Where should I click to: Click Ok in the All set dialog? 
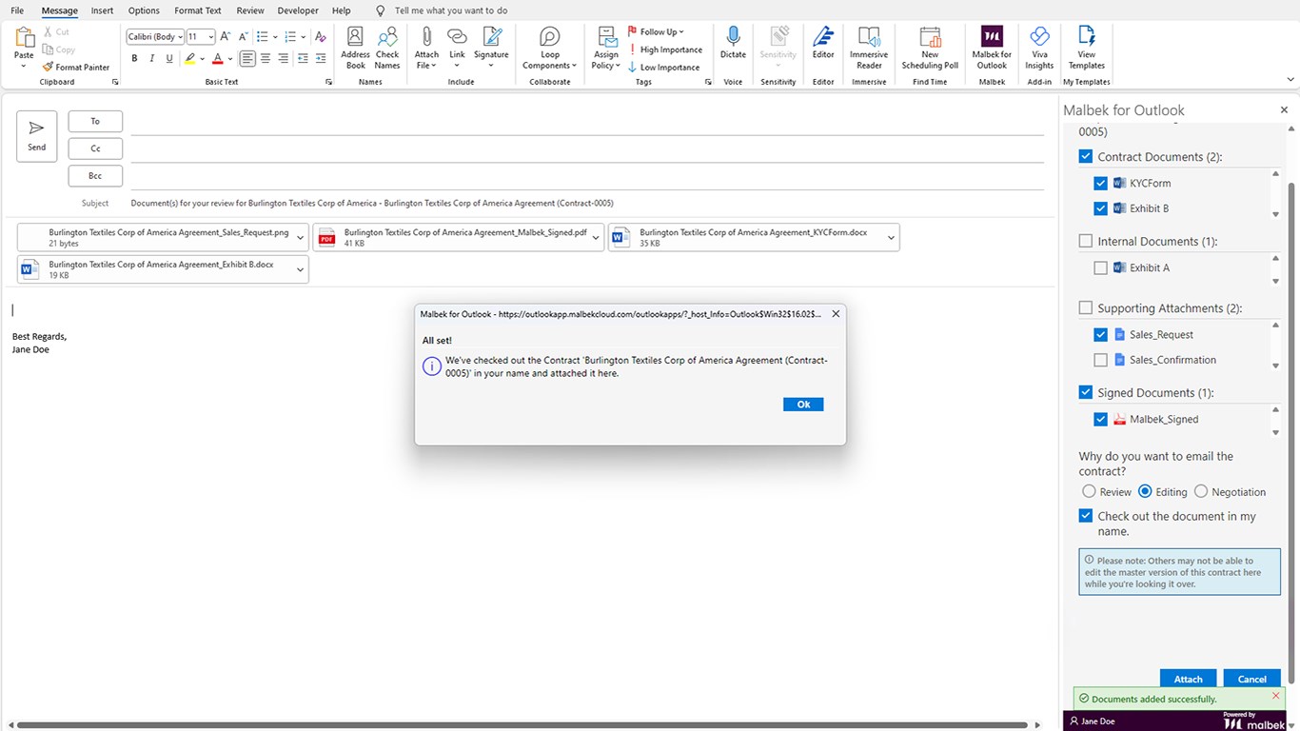click(x=803, y=405)
